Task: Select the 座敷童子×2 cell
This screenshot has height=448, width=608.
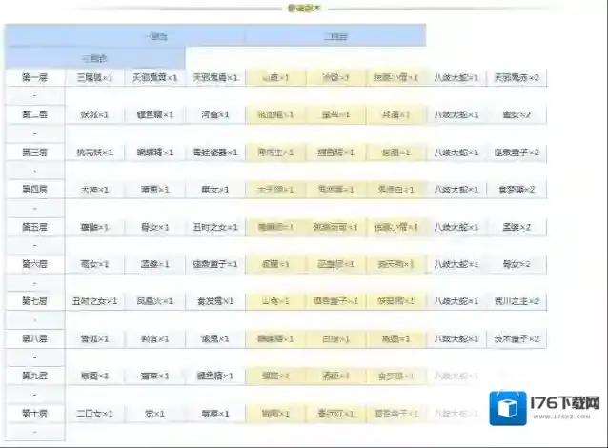Action: click(x=517, y=153)
